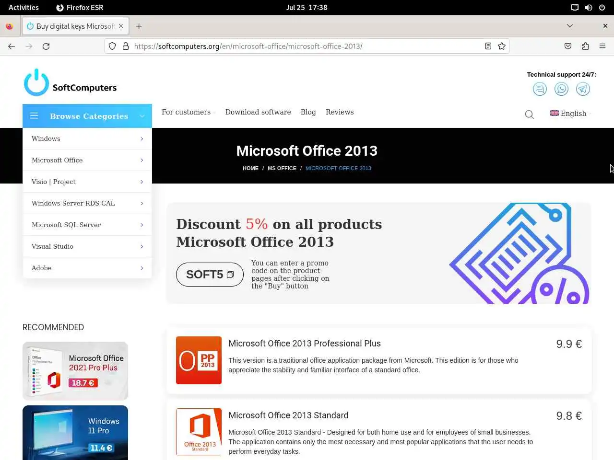Click the SoftComputers brand name text
This screenshot has height=460, width=614.
coord(84,88)
